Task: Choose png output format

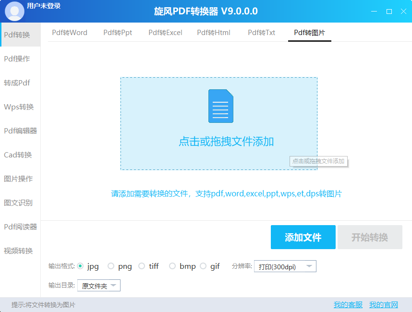Action: pyautogui.click(x=110, y=266)
